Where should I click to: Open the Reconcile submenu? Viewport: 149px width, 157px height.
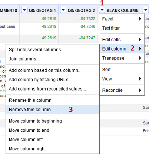[x=122, y=90]
